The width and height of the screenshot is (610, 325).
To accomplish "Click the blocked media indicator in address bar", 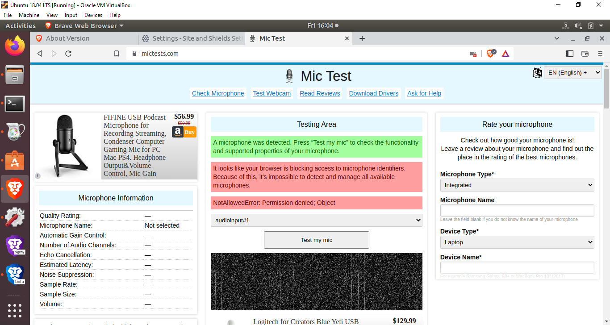I will click(x=473, y=54).
